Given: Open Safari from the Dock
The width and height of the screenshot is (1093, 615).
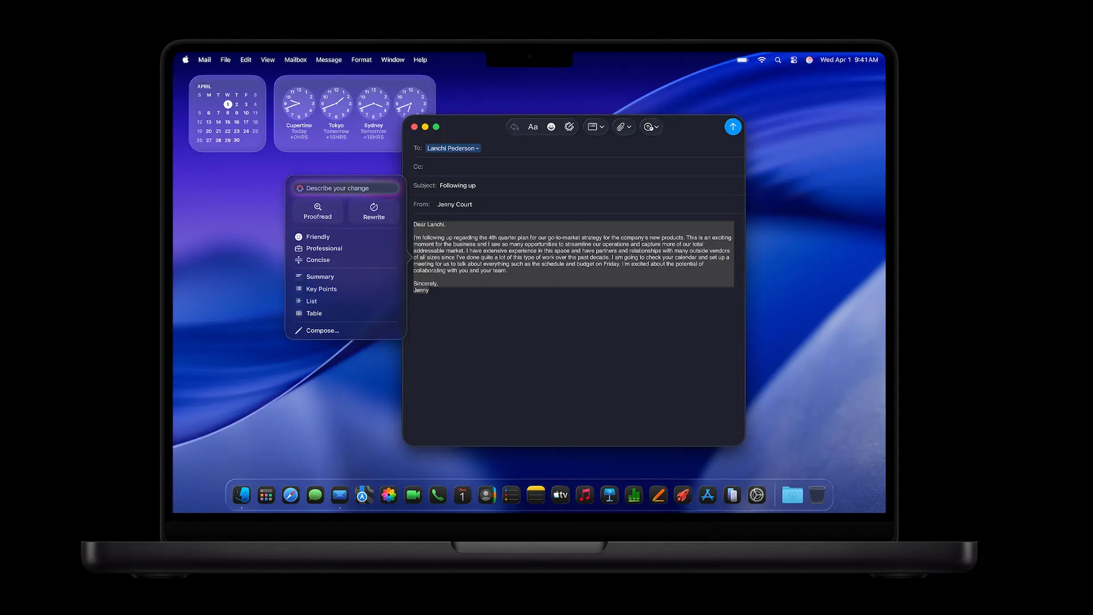Looking at the screenshot, I should pyautogui.click(x=291, y=495).
